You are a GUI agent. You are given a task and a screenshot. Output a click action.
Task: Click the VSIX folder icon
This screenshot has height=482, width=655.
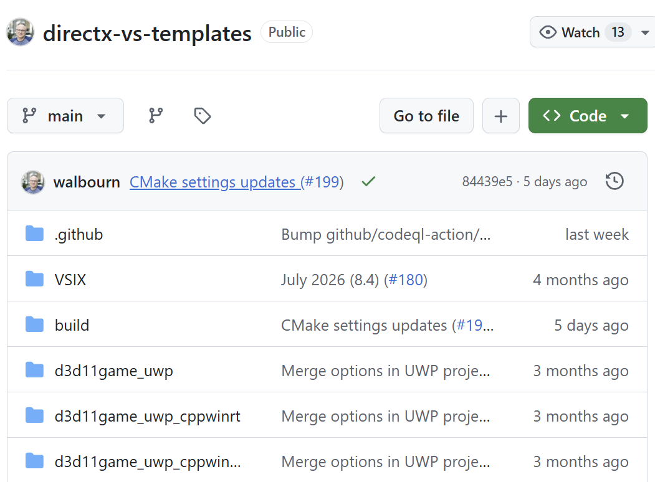(x=34, y=279)
